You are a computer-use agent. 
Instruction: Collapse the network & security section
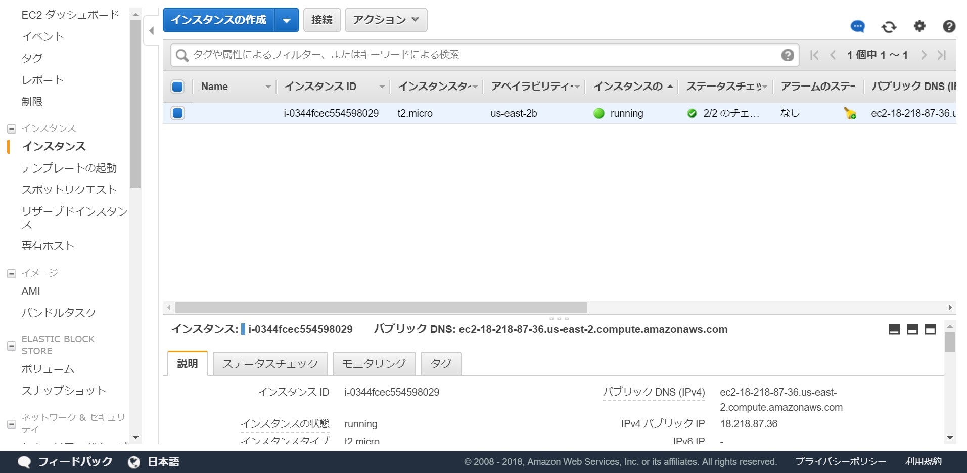(12, 424)
